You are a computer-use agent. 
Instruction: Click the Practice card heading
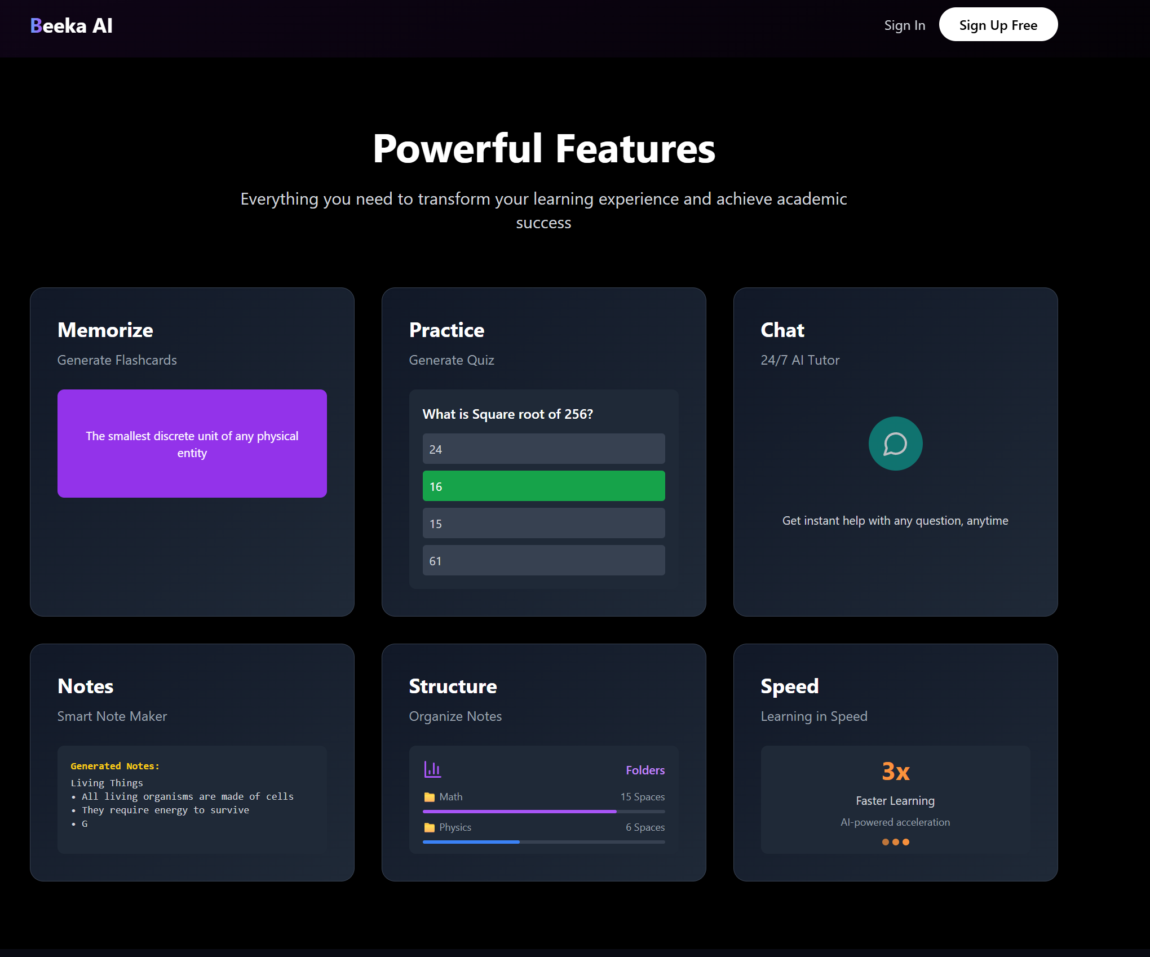tap(446, 330)
